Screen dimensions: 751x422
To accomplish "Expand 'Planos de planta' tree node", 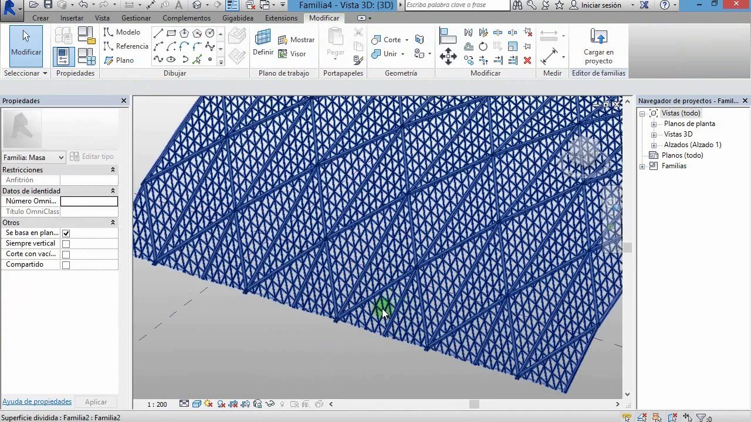I will 654,124.
